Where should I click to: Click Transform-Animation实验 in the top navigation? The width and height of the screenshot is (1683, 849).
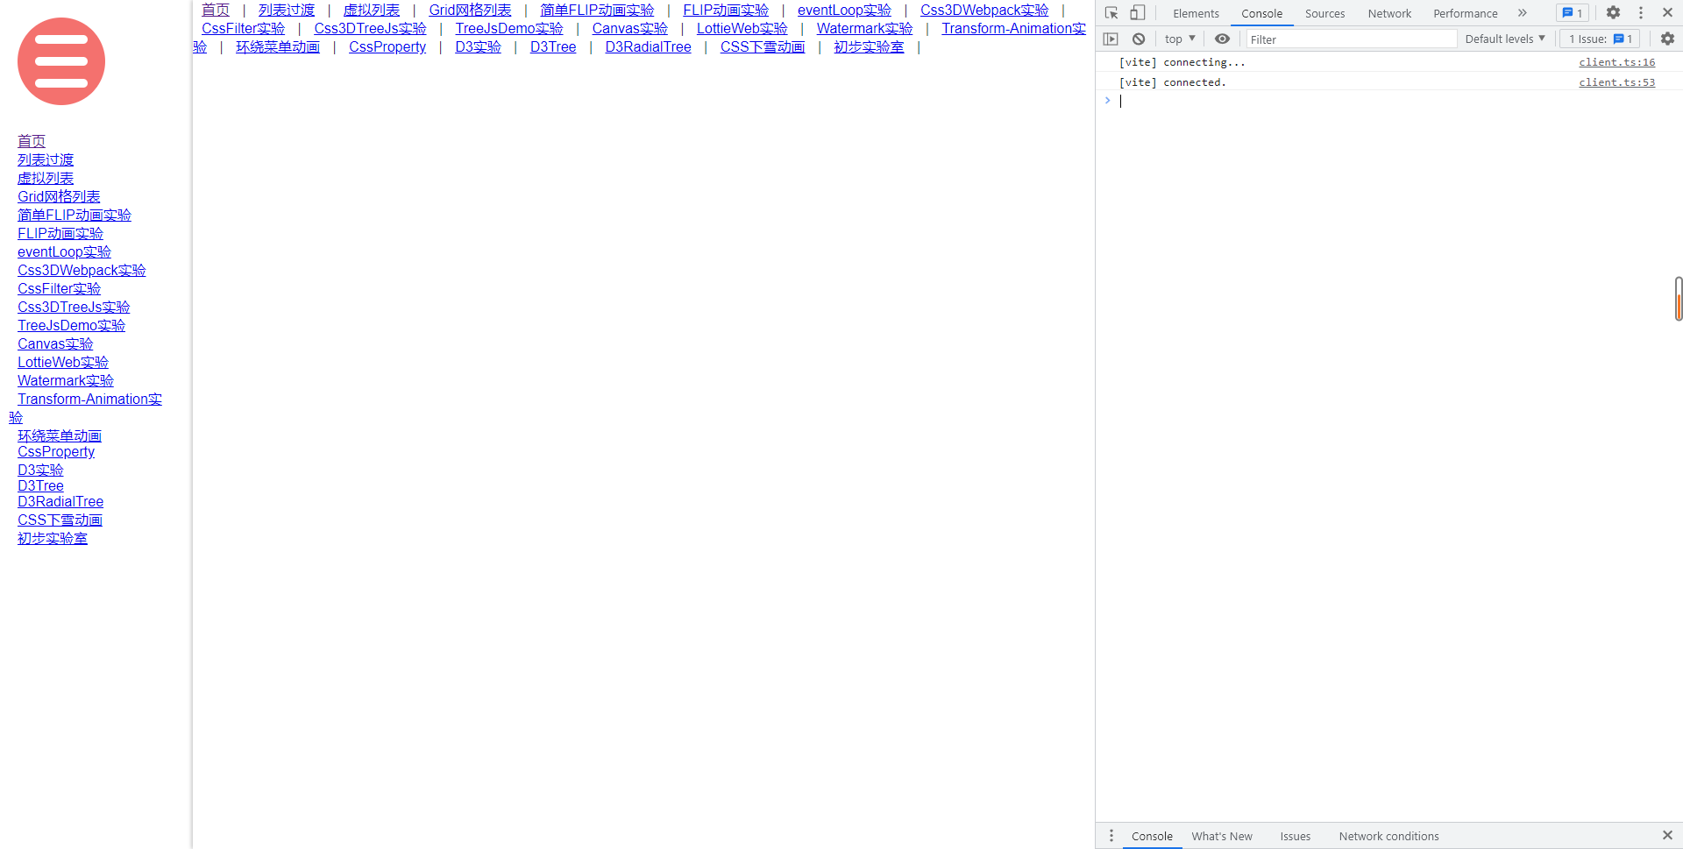pyautogui.click(x=1013, y=28)
